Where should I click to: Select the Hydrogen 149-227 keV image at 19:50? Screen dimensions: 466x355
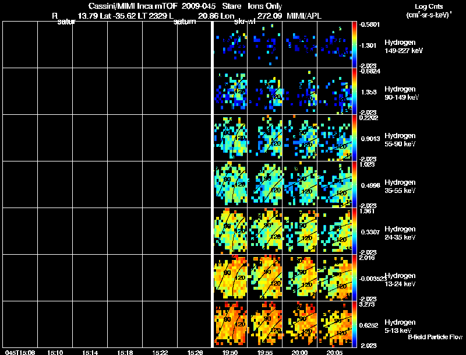click(231, 45)
